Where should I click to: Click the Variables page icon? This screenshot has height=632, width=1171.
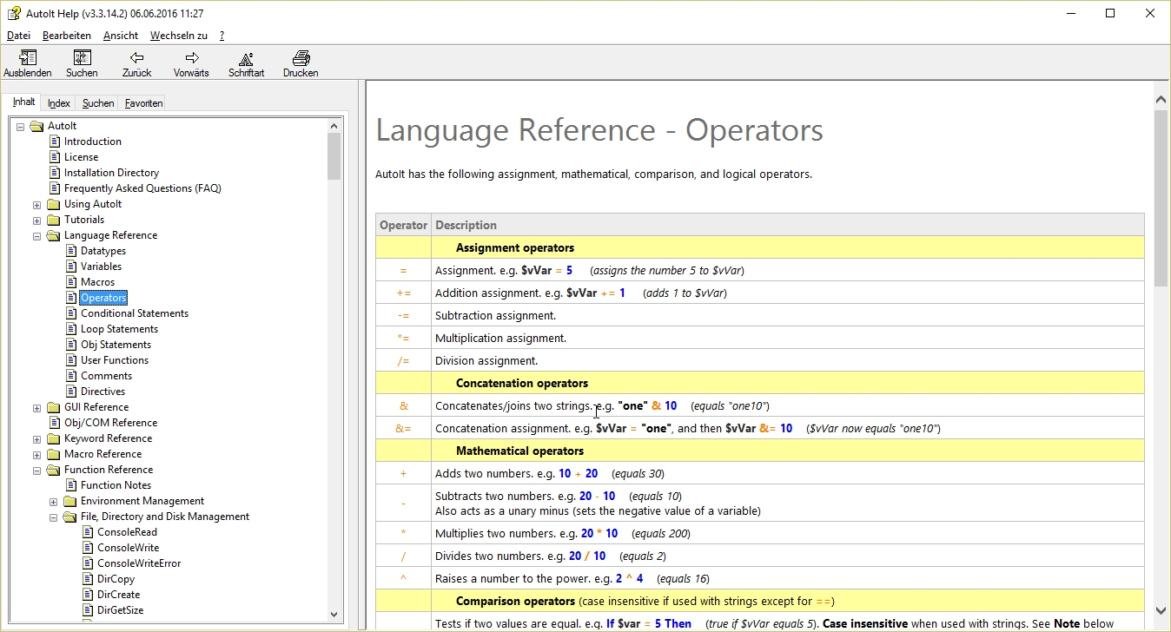click(x=72, y=267)
